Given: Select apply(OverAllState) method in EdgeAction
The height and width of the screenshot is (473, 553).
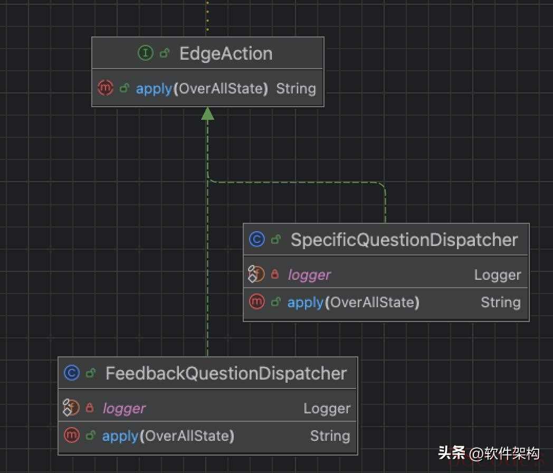Looking at the screenshot, I should 202,88.
